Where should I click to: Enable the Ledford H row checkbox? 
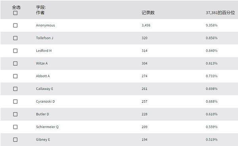pos(15,51)
